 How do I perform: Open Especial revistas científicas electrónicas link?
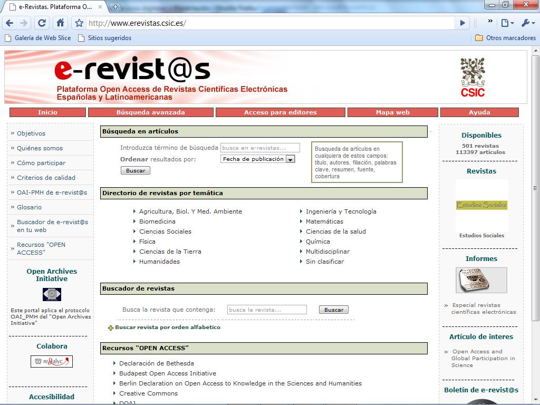click(x=484, y=308)
